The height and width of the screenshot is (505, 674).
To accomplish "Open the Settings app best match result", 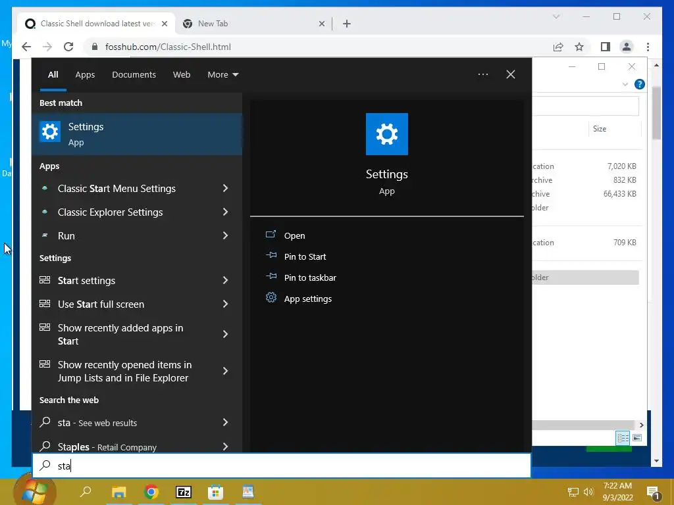I will click(x=137, y=134).
